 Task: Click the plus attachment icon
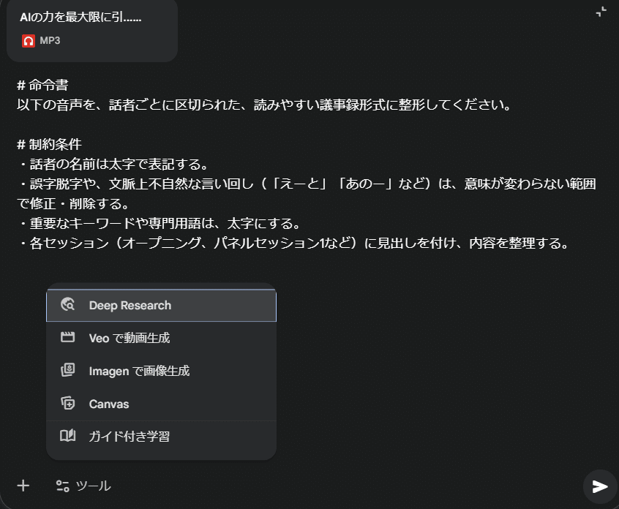(24, 486)
